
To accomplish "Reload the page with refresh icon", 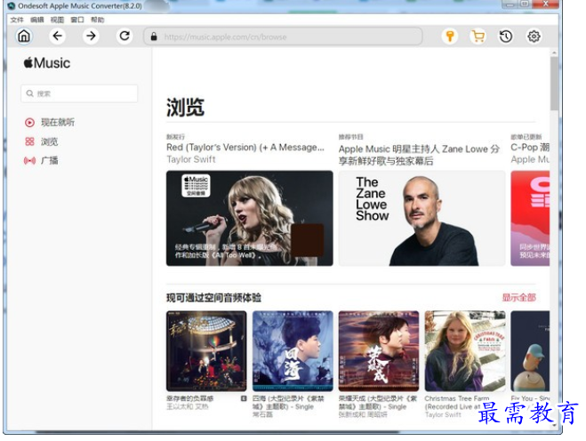I will pyautogui.click(x=124, y=36).
